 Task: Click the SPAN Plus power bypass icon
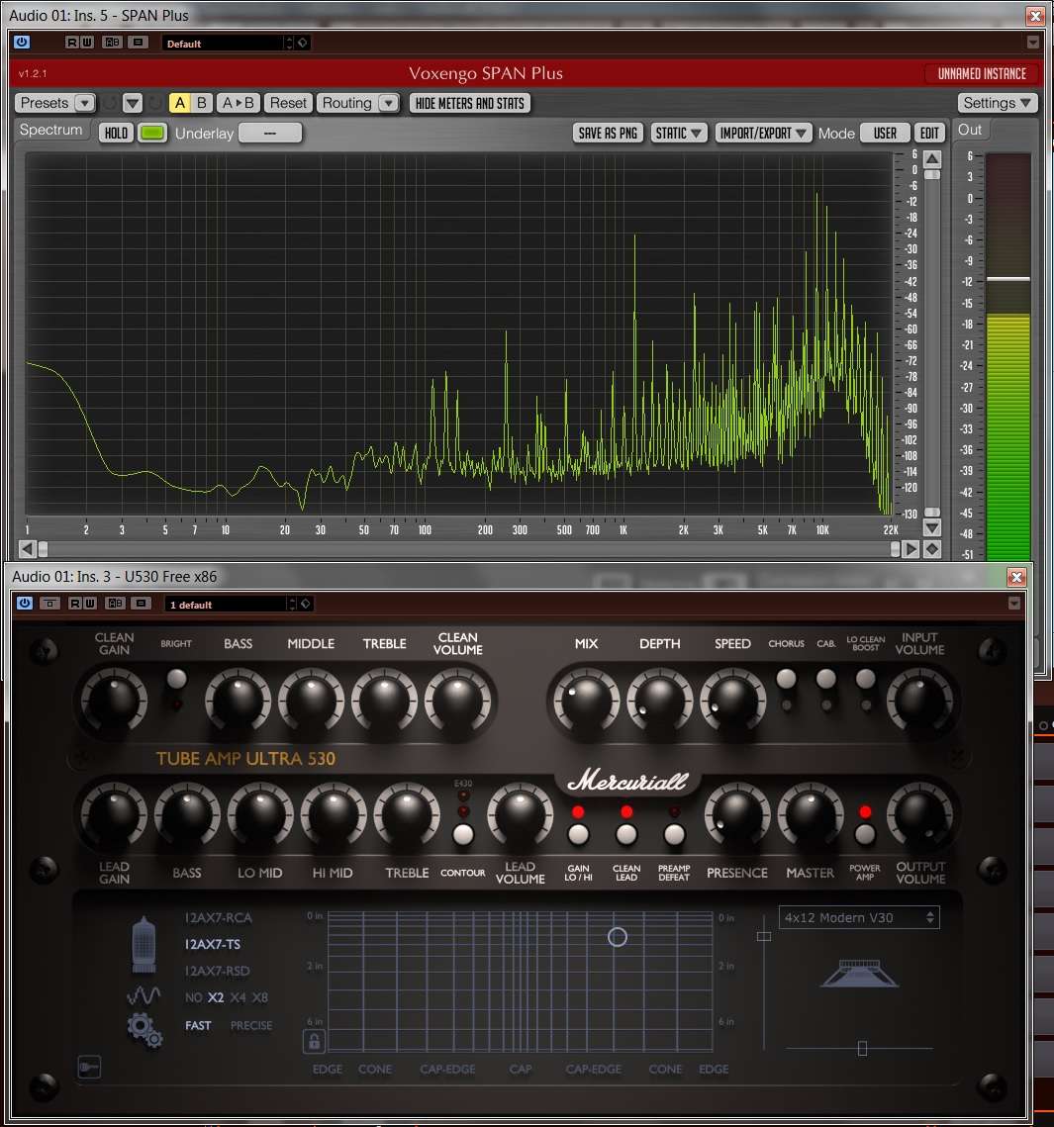22,43
